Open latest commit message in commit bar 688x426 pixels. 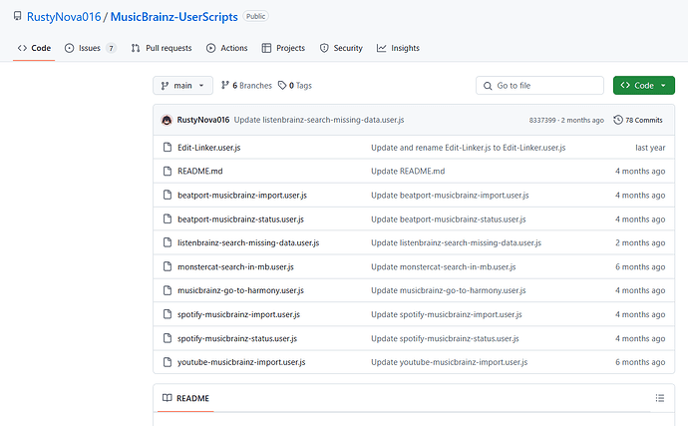319,120
